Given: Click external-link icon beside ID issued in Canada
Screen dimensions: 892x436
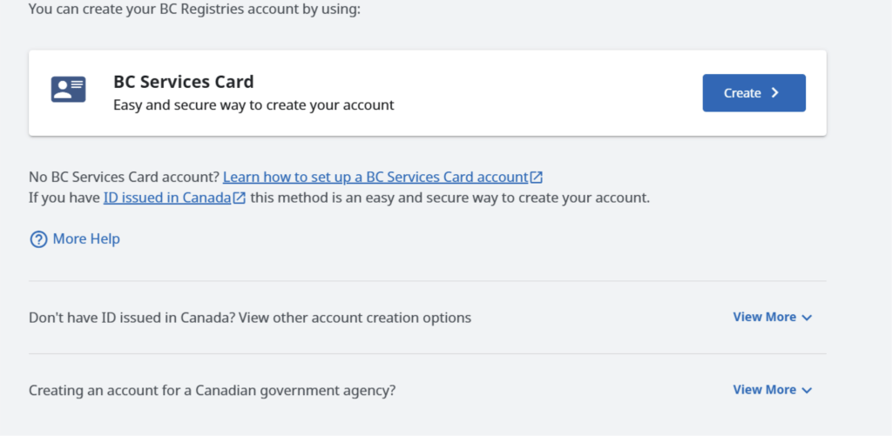Looking at the screenshot, I should (x=240, y=198).
